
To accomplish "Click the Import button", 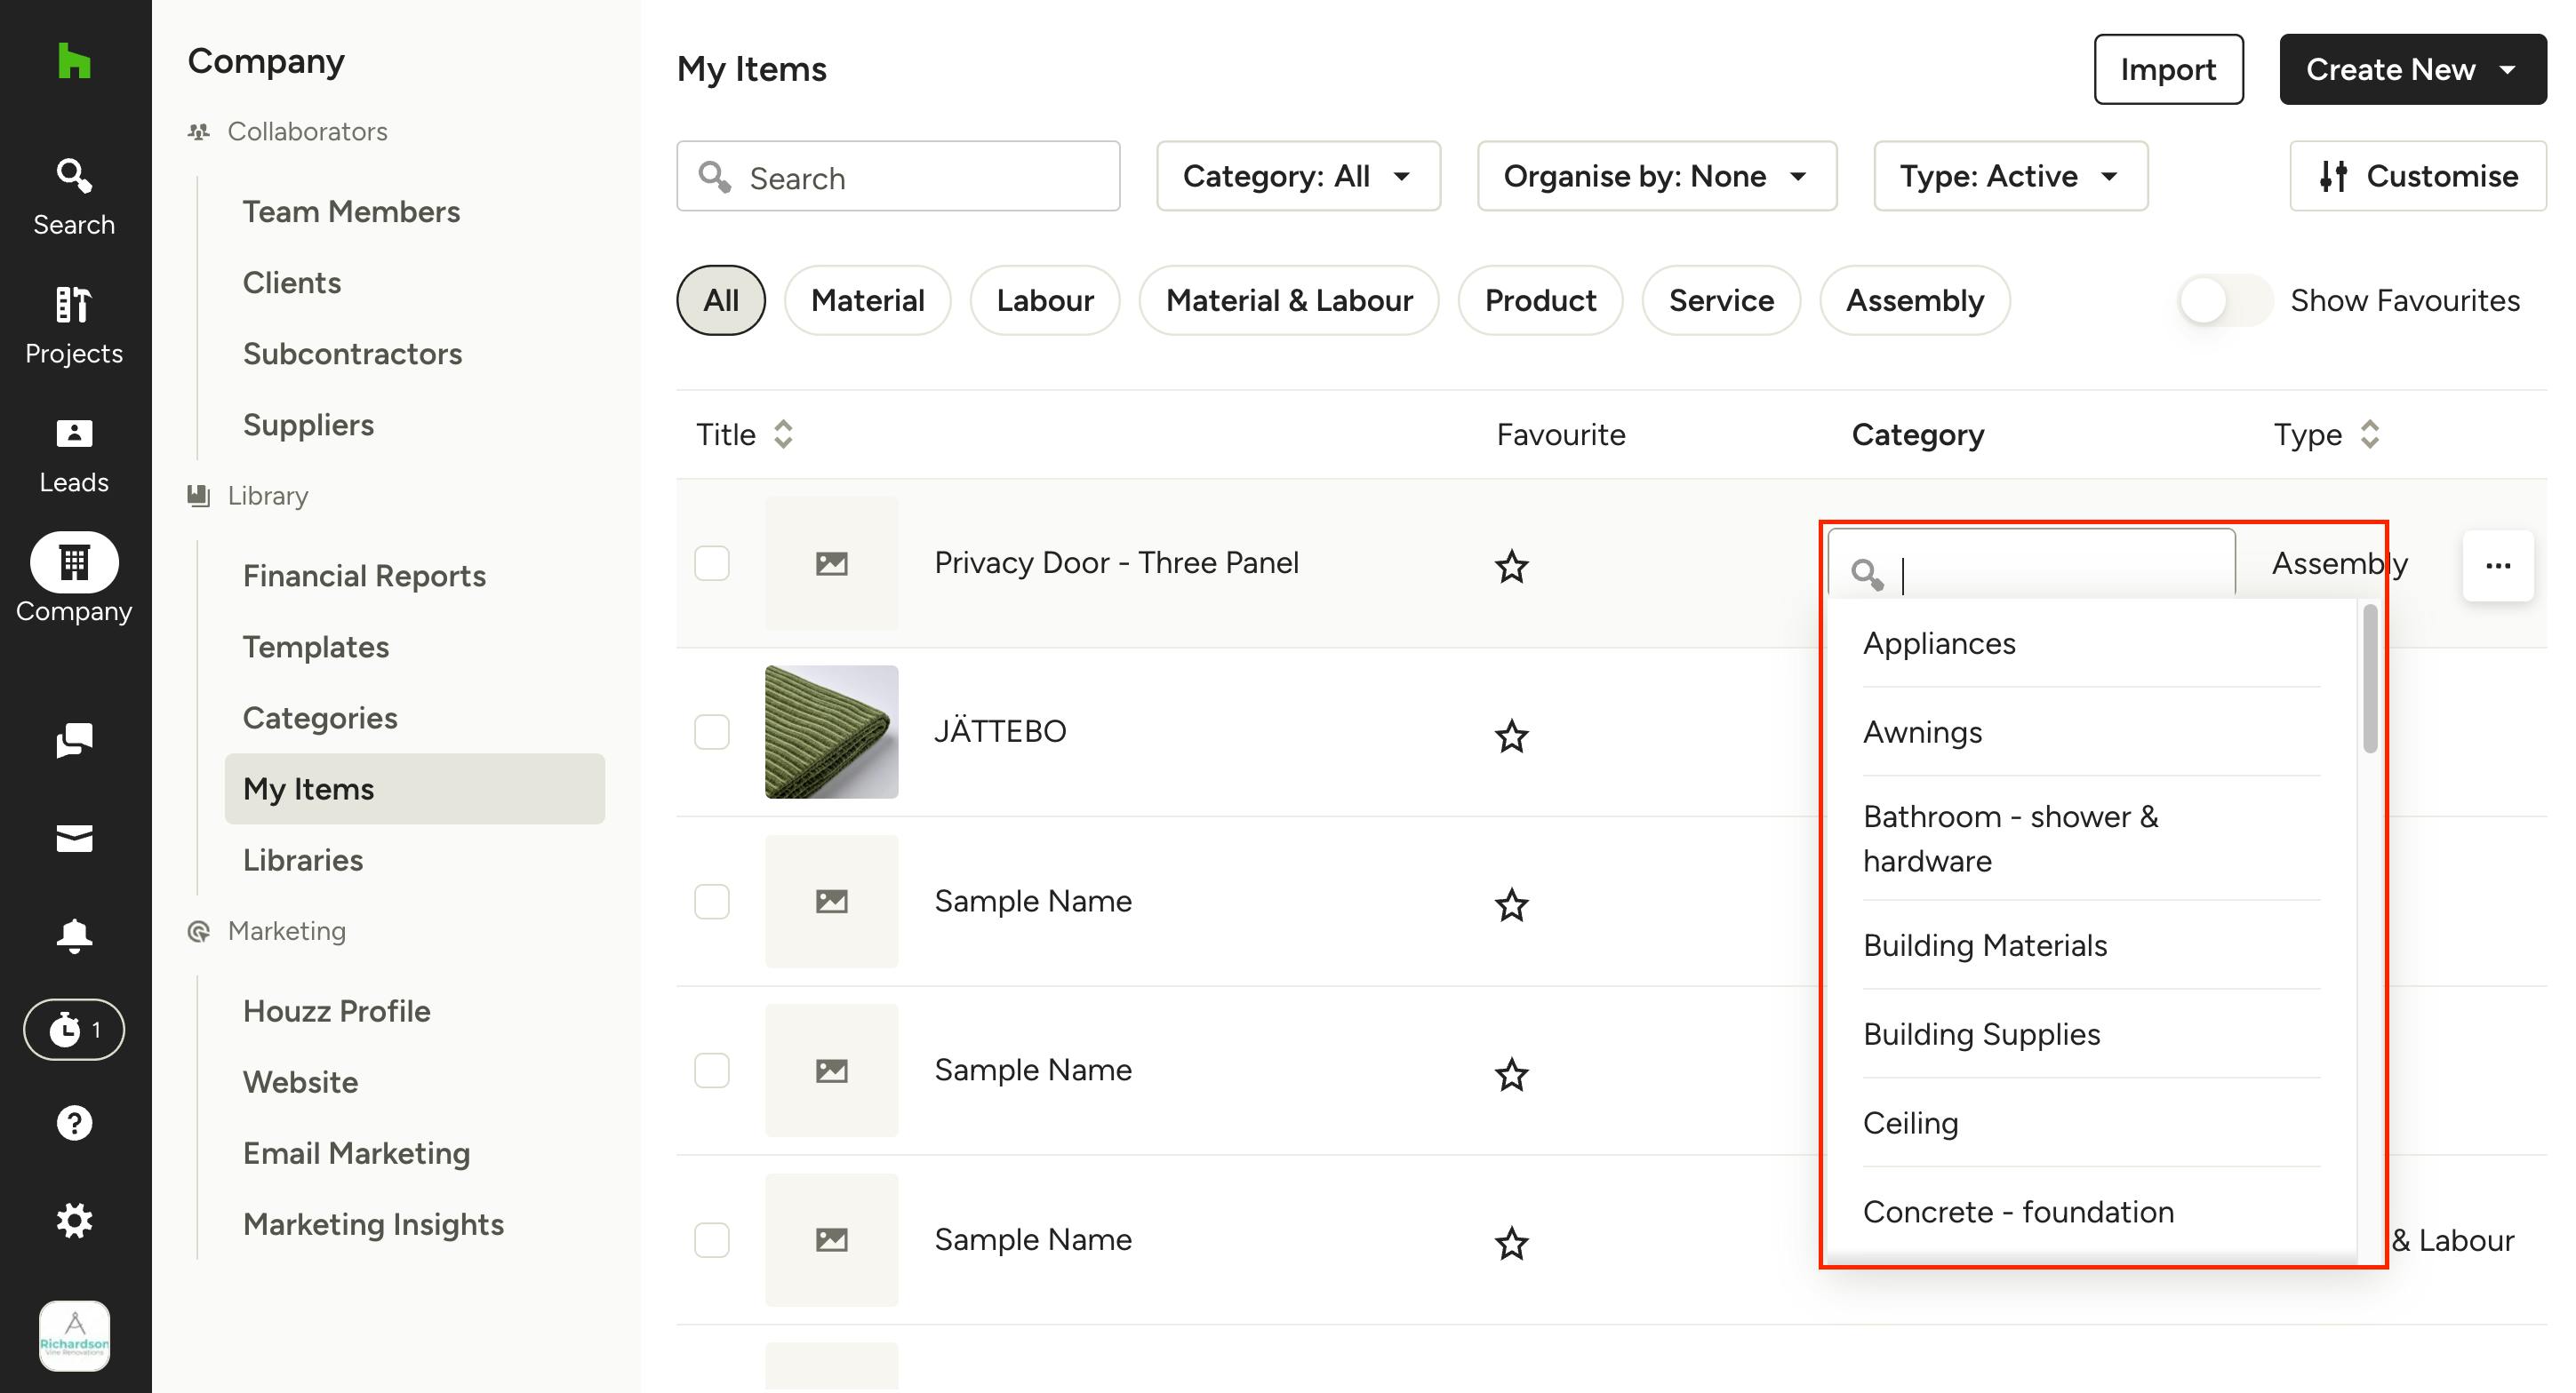I will tap(2168, 69).
